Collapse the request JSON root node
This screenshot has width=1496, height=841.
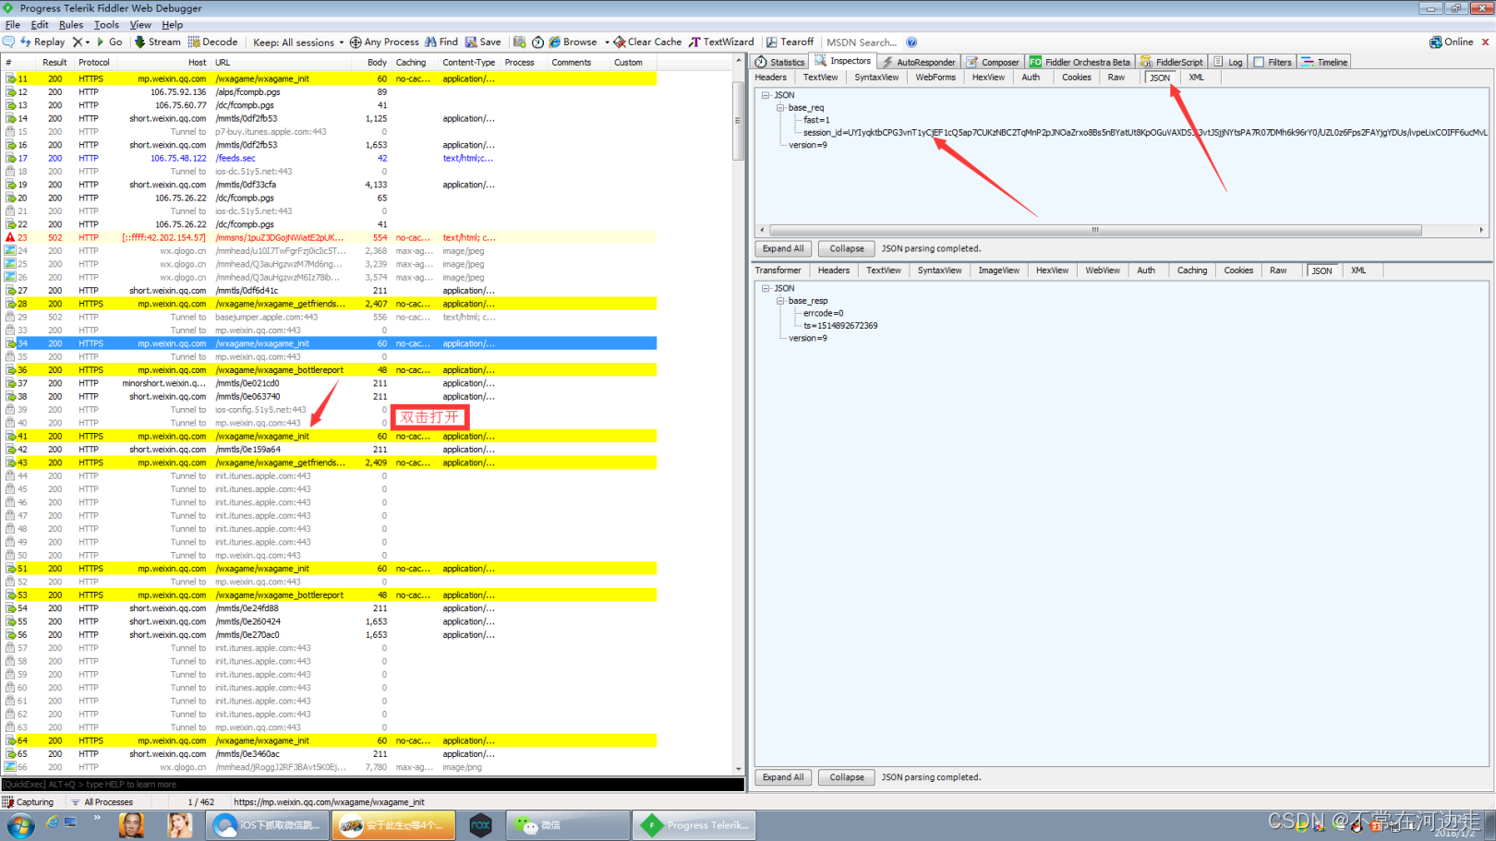pos(766,95)
